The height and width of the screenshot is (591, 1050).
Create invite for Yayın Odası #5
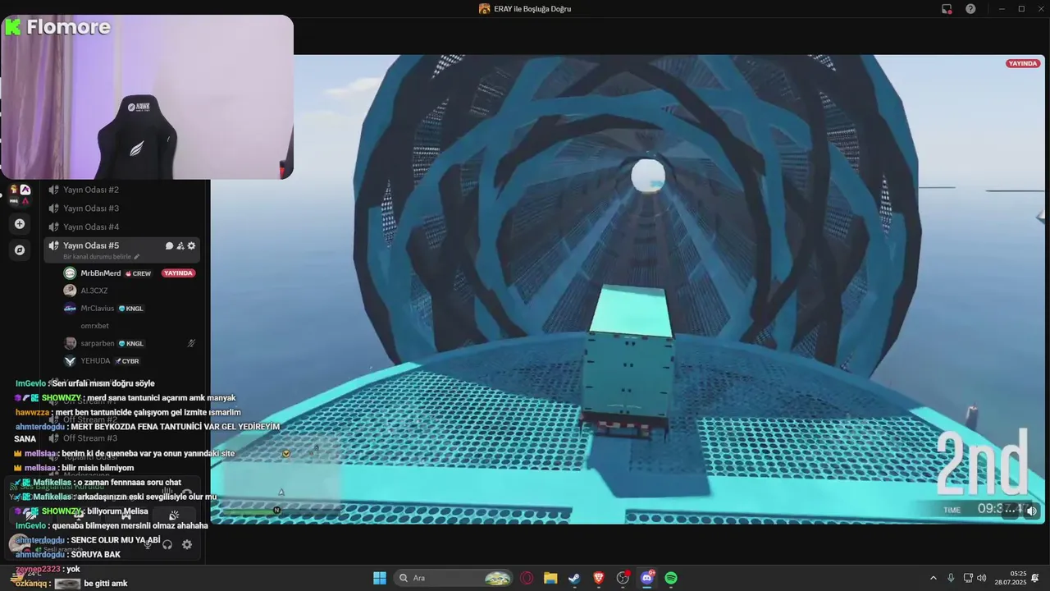click(x=180, y=245)
